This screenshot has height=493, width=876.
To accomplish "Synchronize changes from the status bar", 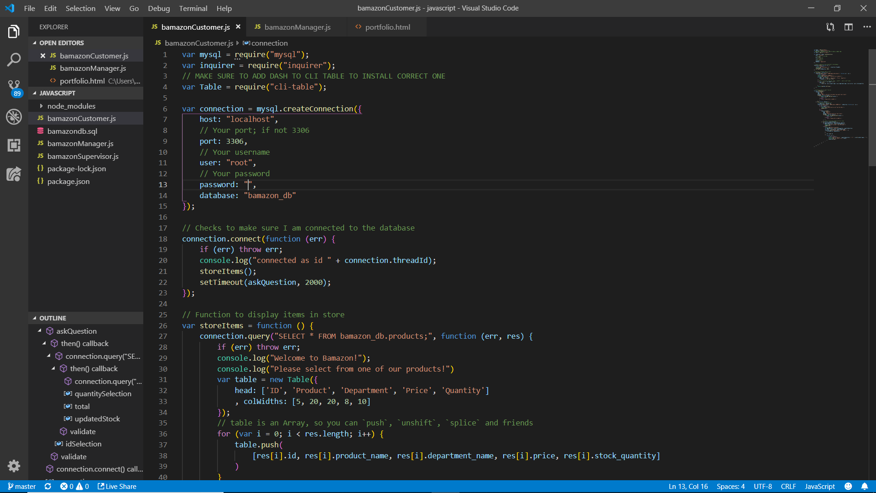I will click(47, 487).
